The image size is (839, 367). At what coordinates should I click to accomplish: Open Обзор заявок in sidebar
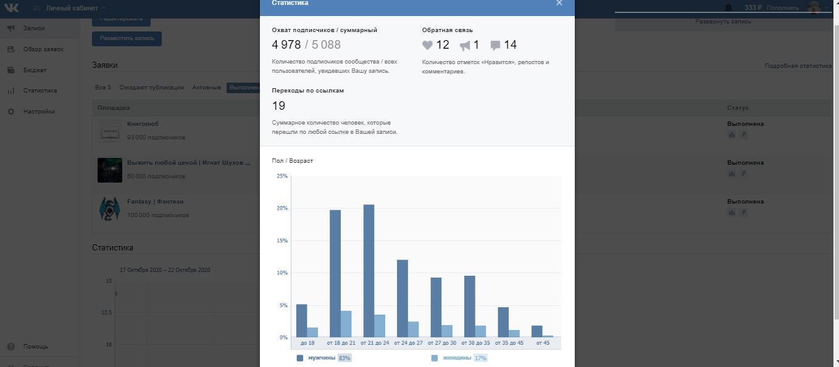[x=43, y=49]
